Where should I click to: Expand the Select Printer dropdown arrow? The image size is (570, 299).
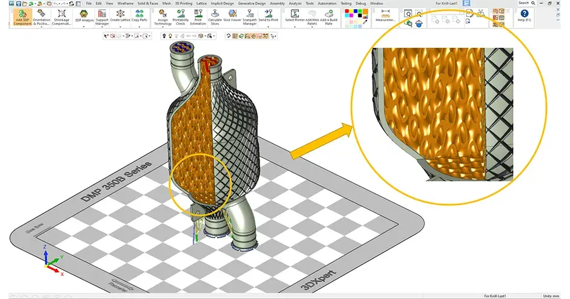pyautogui.click(x=295, y=26)
